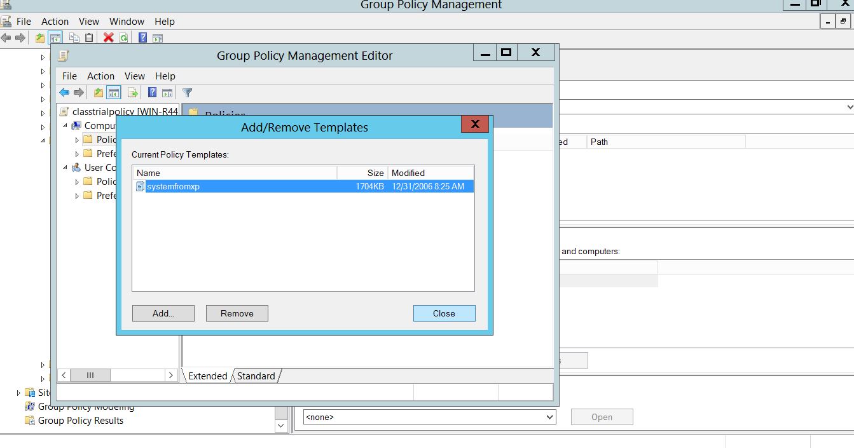
Task: Switch to the Standard tab
Action: point(256,376)
